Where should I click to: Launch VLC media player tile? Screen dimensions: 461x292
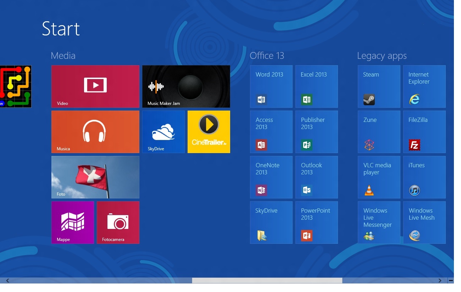point(379,177)
